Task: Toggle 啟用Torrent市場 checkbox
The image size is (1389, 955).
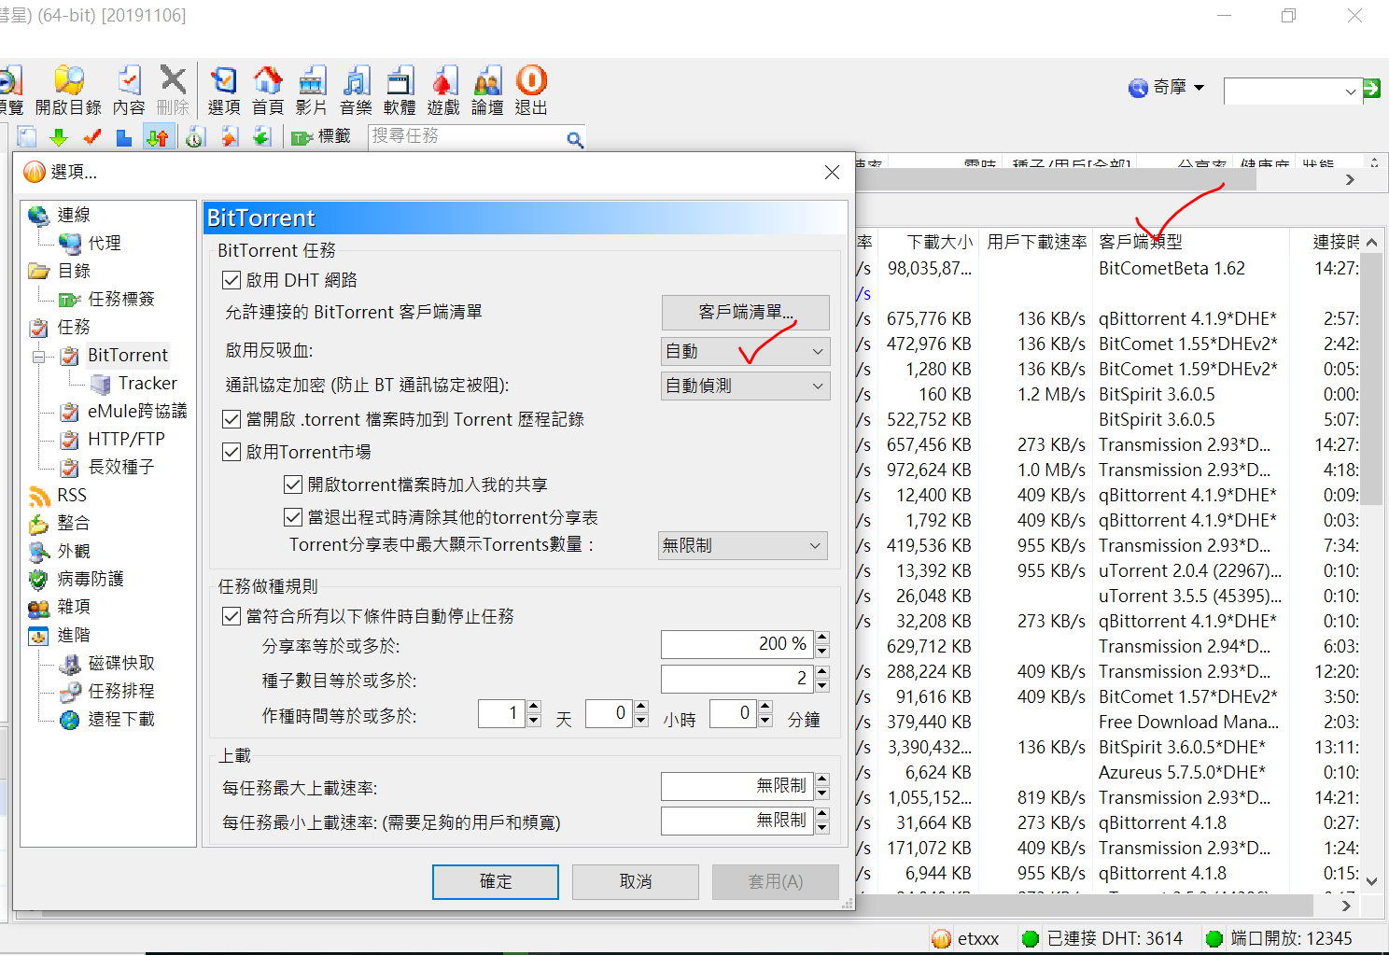Action: click(x=231, y=452)
